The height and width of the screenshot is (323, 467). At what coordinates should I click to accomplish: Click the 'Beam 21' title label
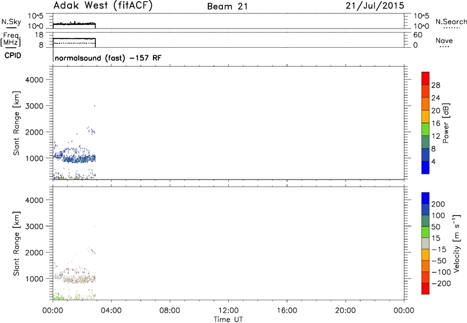(x=228, y=6)
